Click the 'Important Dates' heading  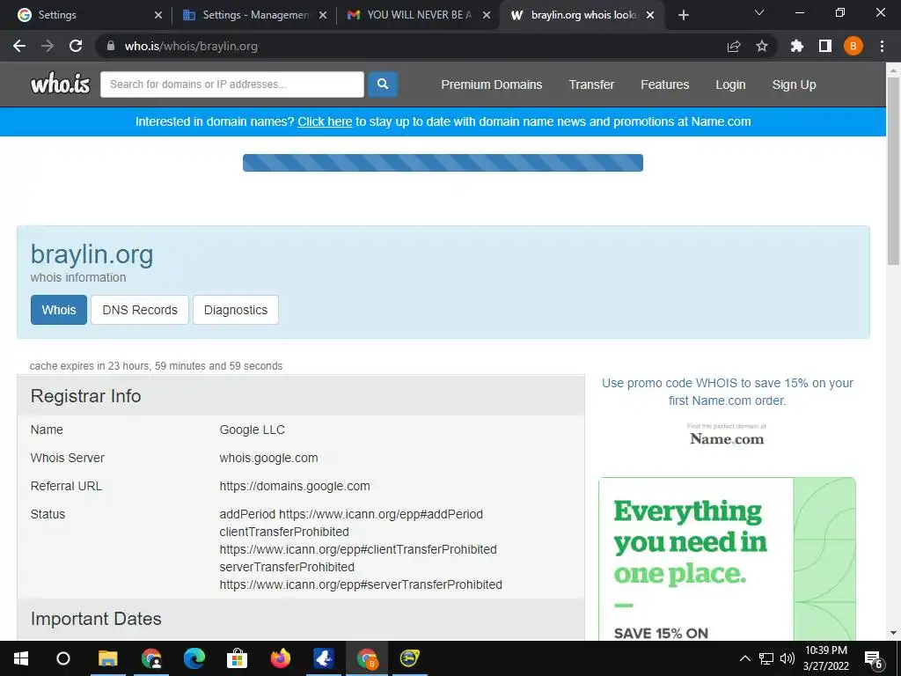point(96,619)
